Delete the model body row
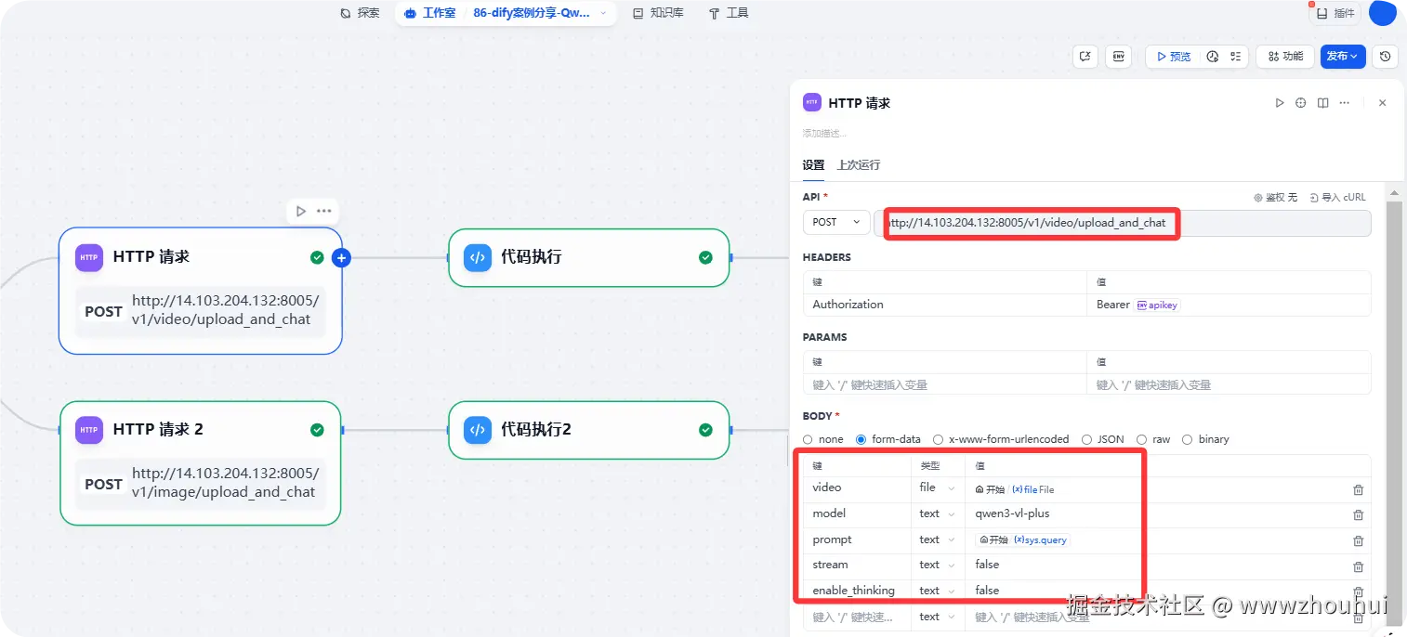This screenshot has height=637, width=1407. point(1358,514)
